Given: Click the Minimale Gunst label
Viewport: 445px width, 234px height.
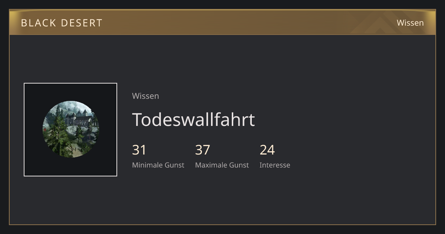Looking at the screenshot, I should (x=158, y=165).
